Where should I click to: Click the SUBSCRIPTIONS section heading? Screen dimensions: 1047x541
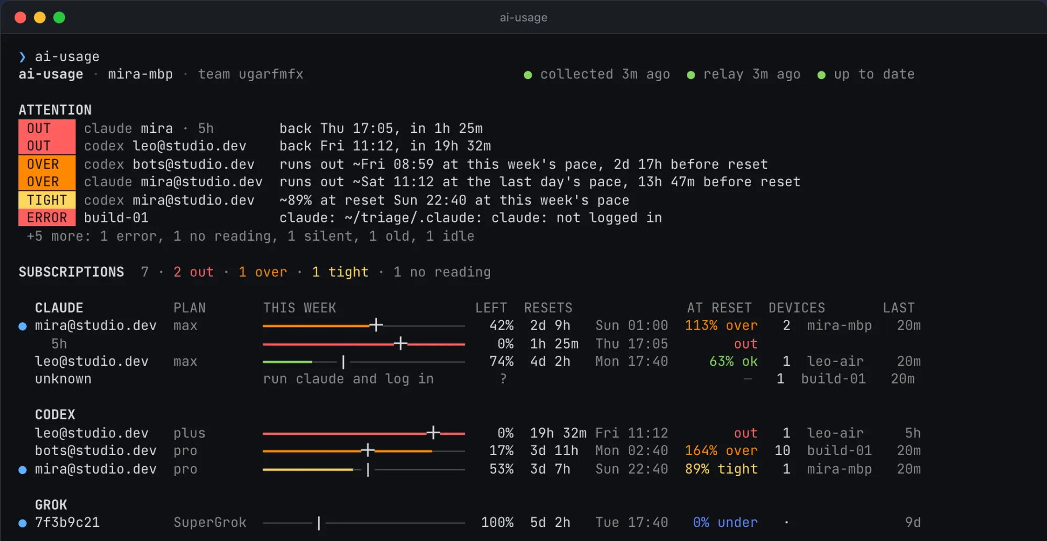point(71,272)
